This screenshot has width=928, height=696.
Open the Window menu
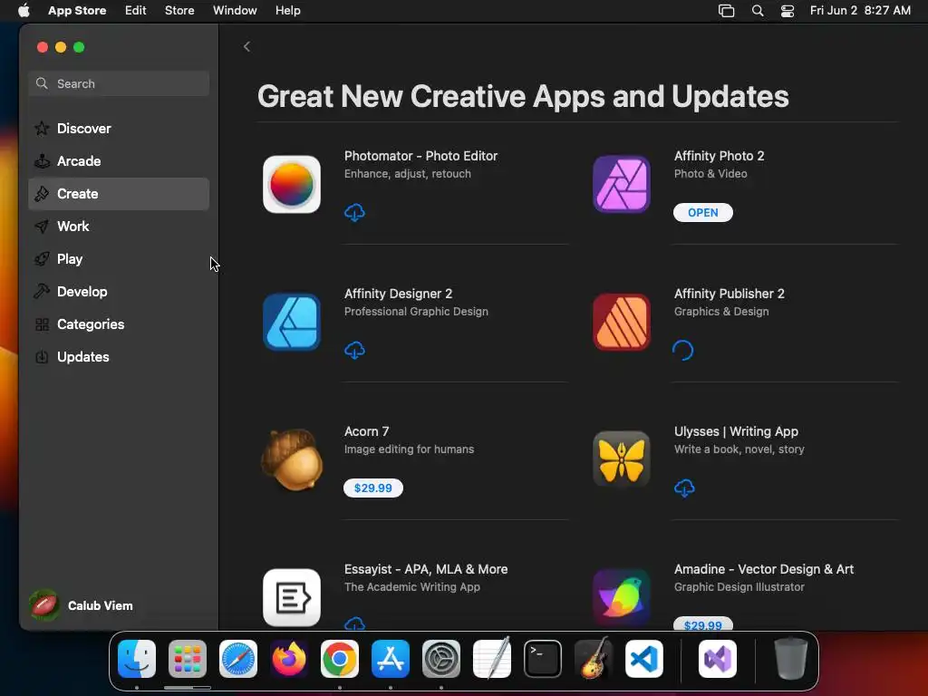235,11
